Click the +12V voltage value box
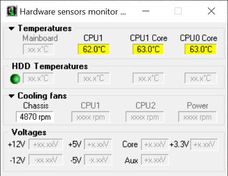This screenshot has width=228, height=176. click(45, 144)
